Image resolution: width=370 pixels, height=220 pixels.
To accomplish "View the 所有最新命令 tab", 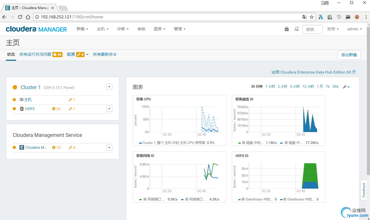I will pos(105,54).
